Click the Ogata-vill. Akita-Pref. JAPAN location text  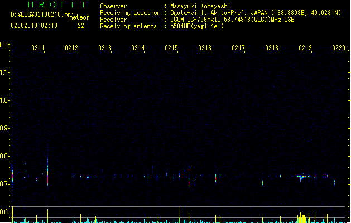pyautogui.click(x=256, y=13)
